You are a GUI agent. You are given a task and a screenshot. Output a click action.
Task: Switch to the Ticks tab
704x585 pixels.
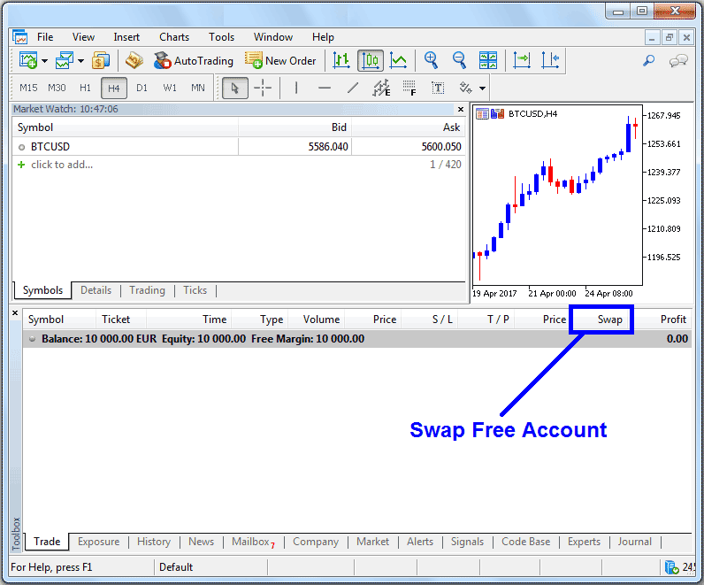tap(195, 290)
